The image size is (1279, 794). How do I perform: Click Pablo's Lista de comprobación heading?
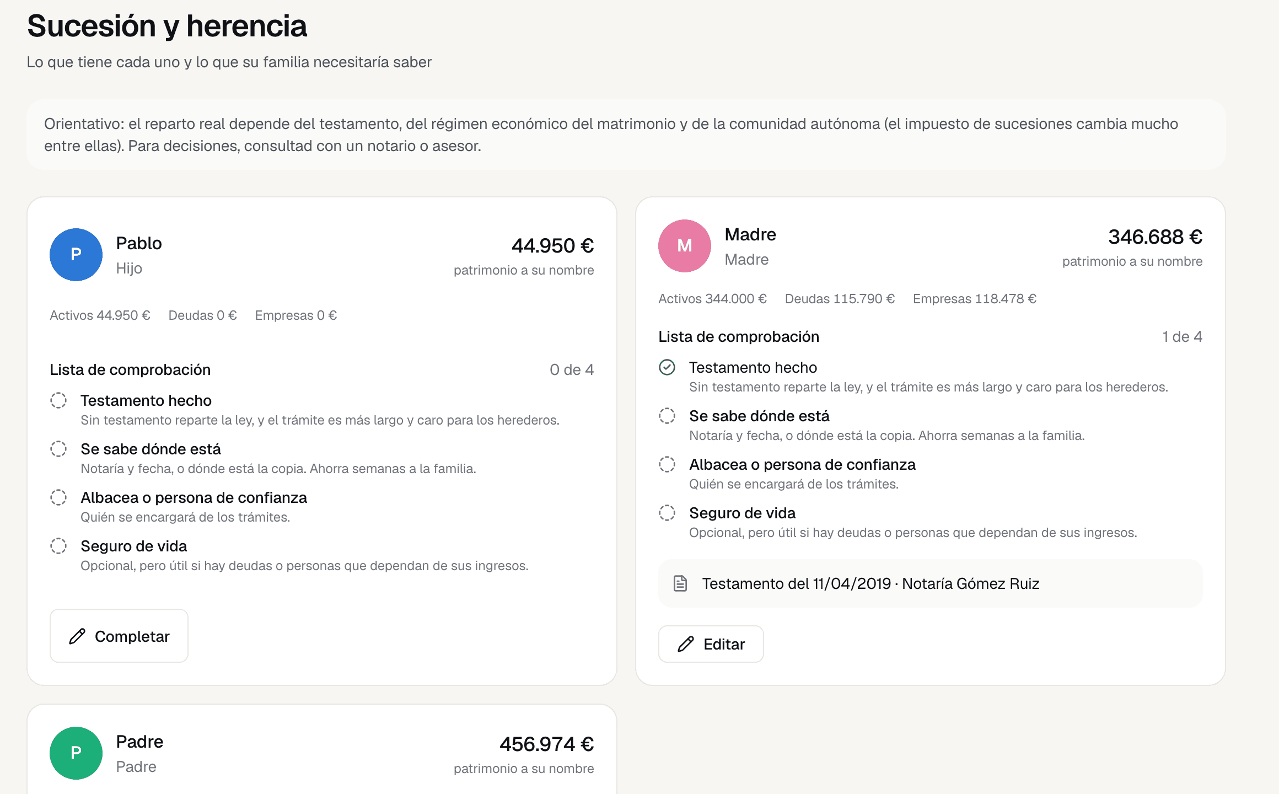tap(130, 369)
